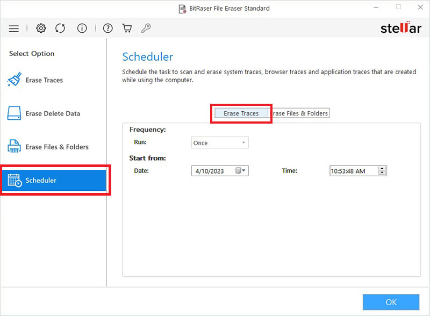Click the date field showing 4/10/2023
This screenshot has width=430, height=316.
click(x=220, y=170)
